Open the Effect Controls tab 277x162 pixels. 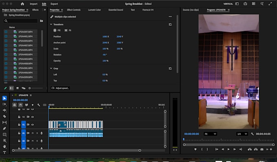(74, 10)
